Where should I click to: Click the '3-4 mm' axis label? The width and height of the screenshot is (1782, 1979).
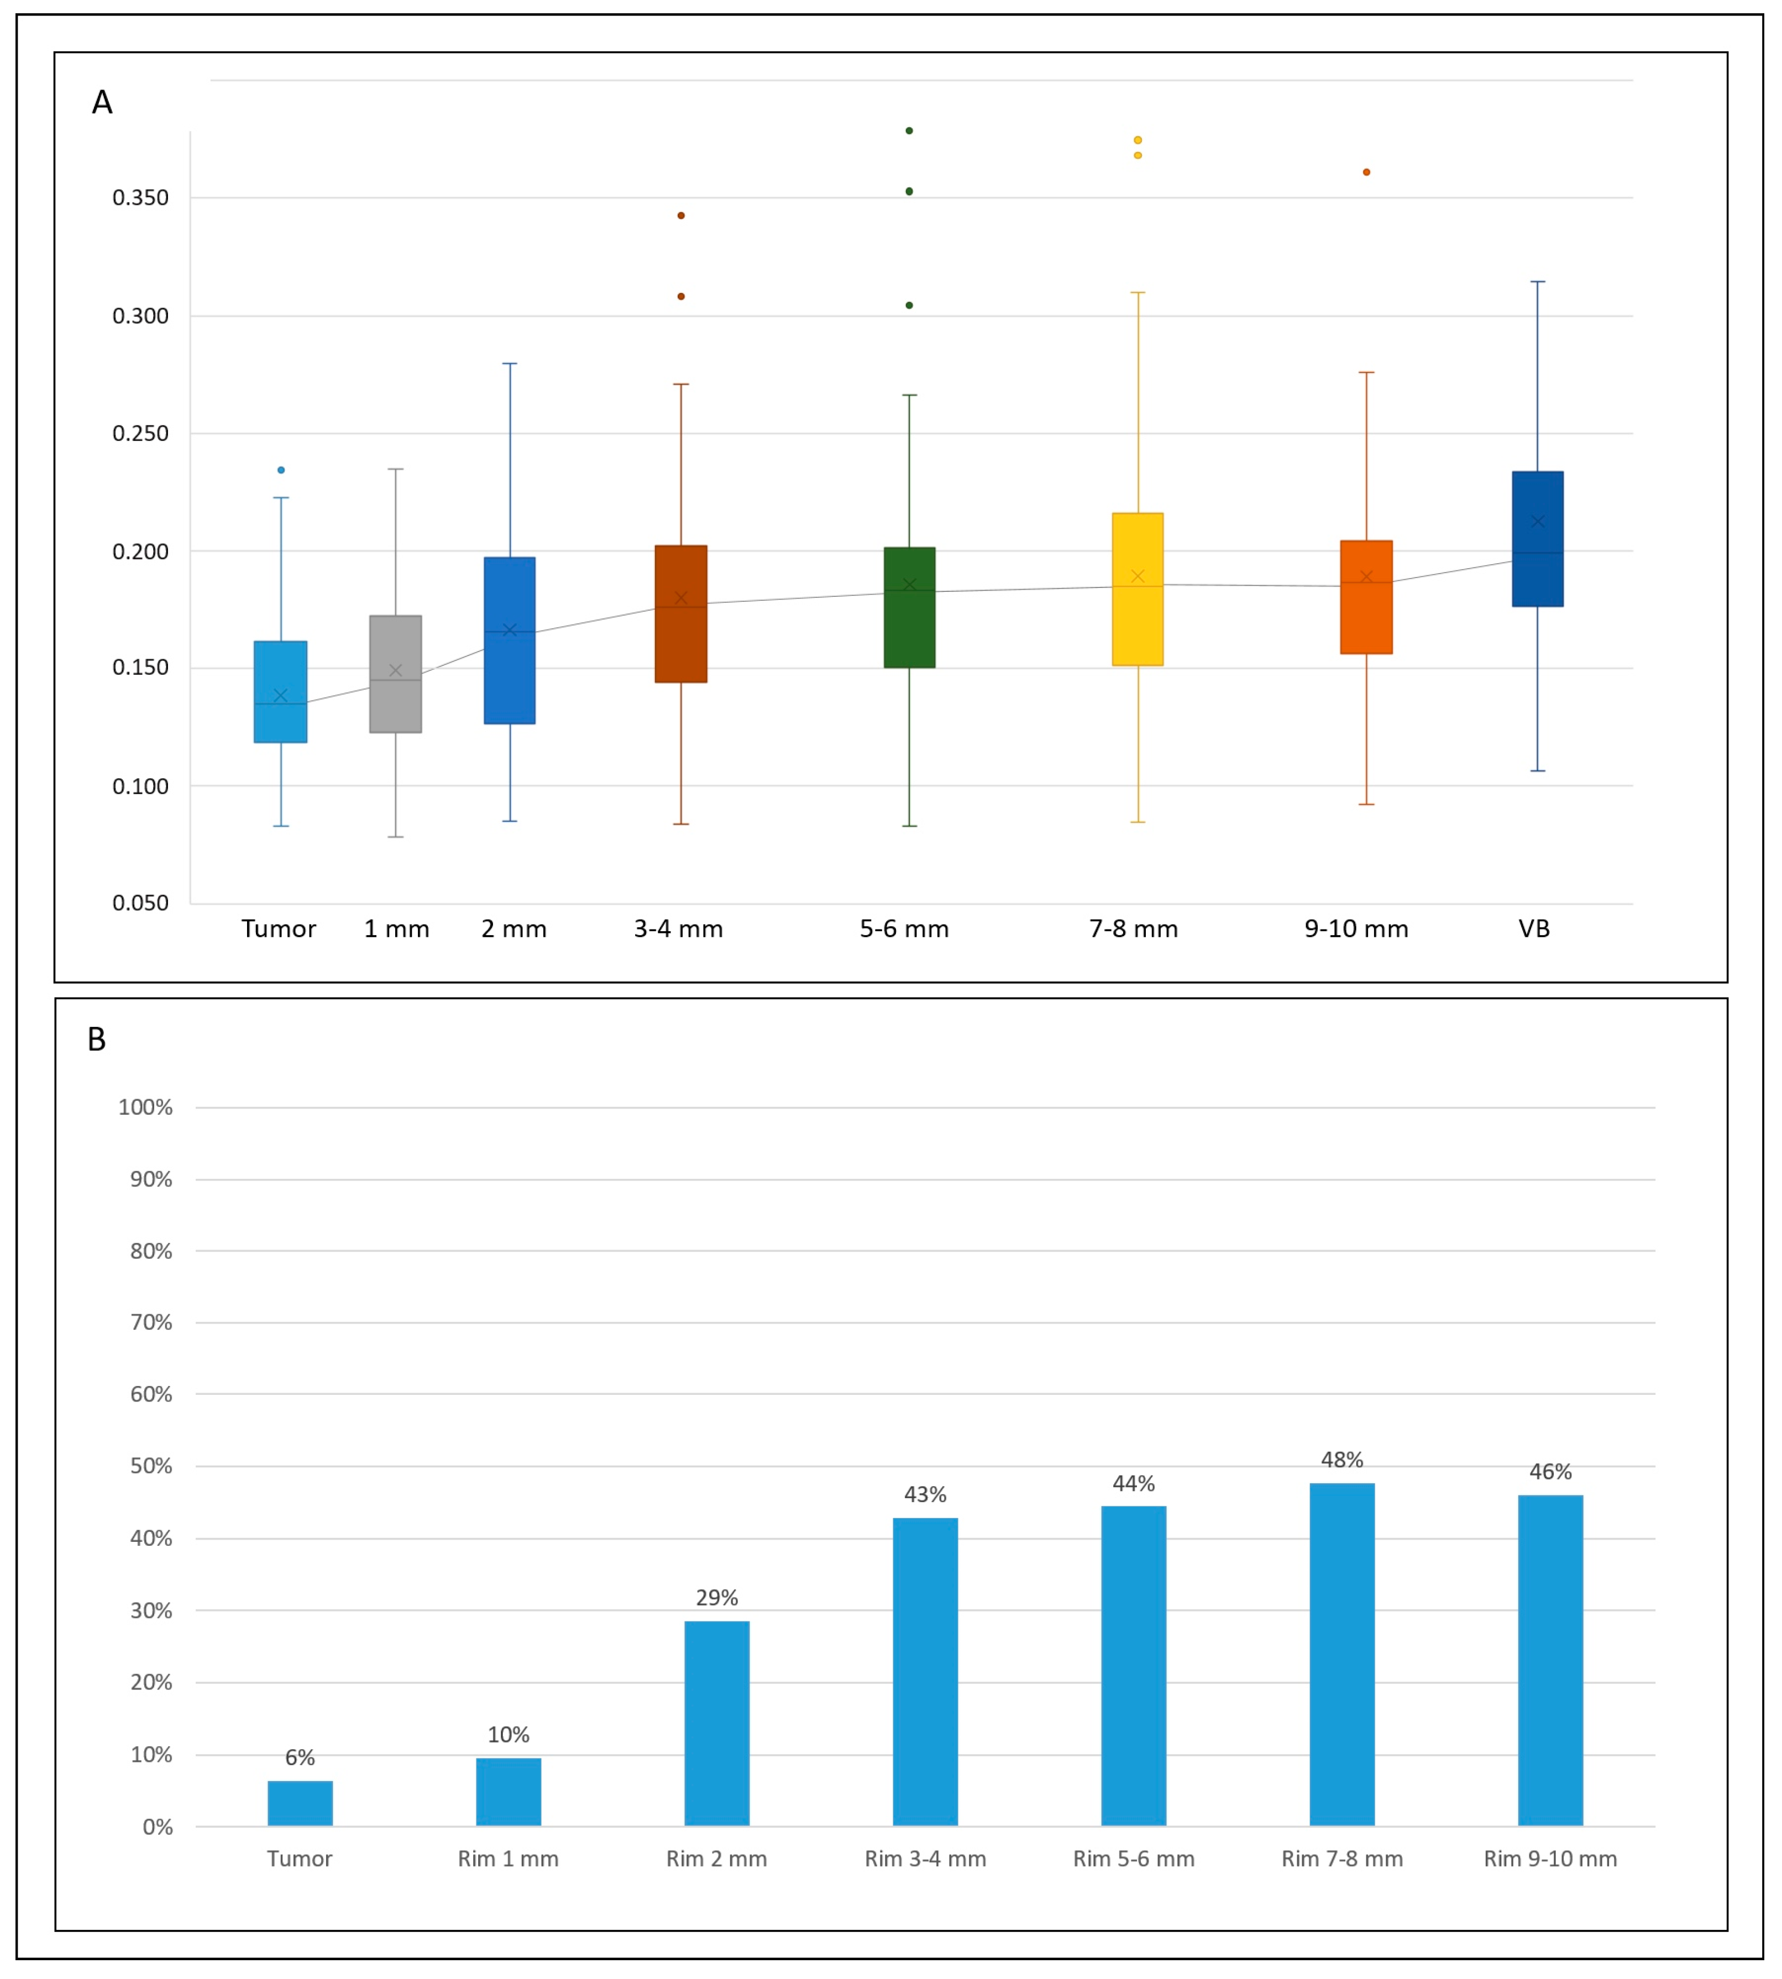coord(679,929)
